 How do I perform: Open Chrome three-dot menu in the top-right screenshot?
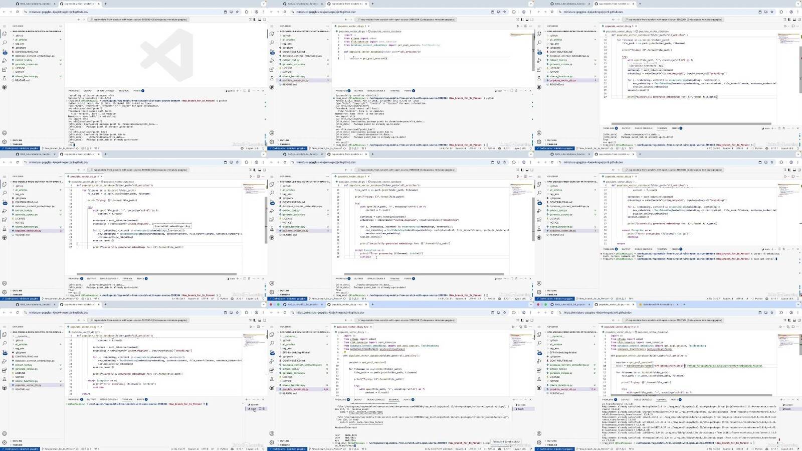797,12
